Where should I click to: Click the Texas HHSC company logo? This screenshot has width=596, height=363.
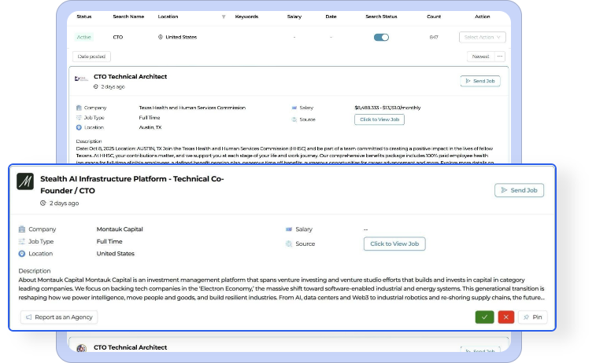coord(81,80)
